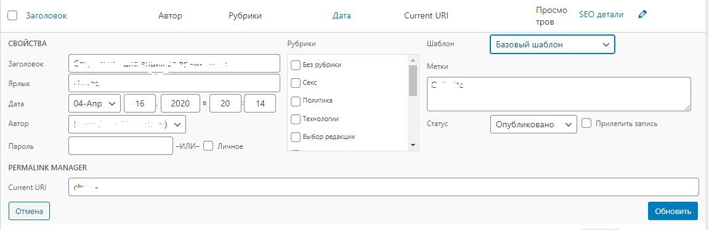Screen dimensions: 709x230
Task: Click the rubric list scrollbar thumb
Action: tap(412, 81)
